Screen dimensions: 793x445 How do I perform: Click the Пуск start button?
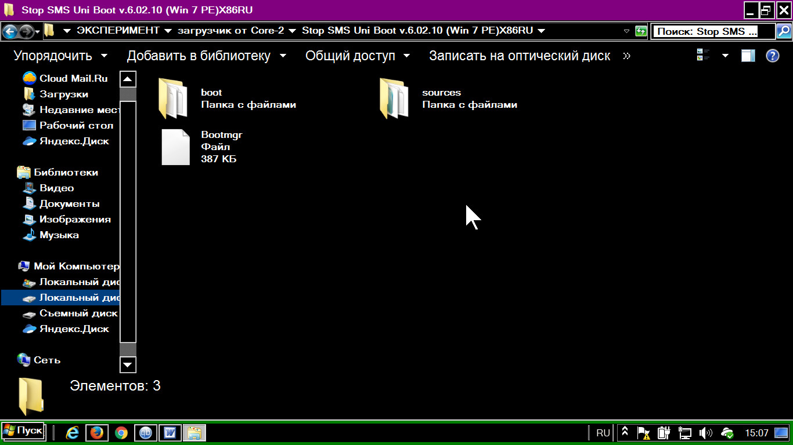pos(23,431)
